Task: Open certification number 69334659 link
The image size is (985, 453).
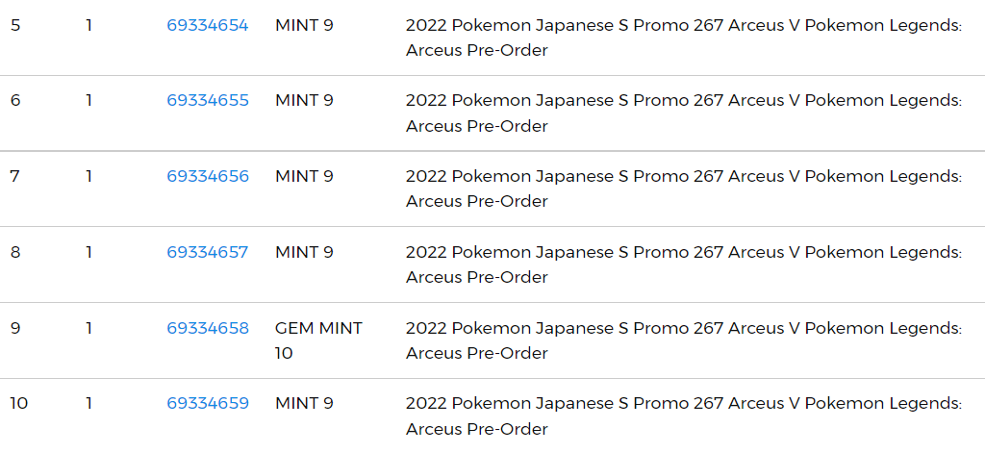Action: [x=208, y=403]
